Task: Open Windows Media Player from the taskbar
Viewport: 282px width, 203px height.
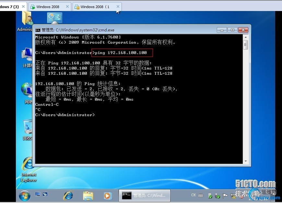Action: (108, 196)
